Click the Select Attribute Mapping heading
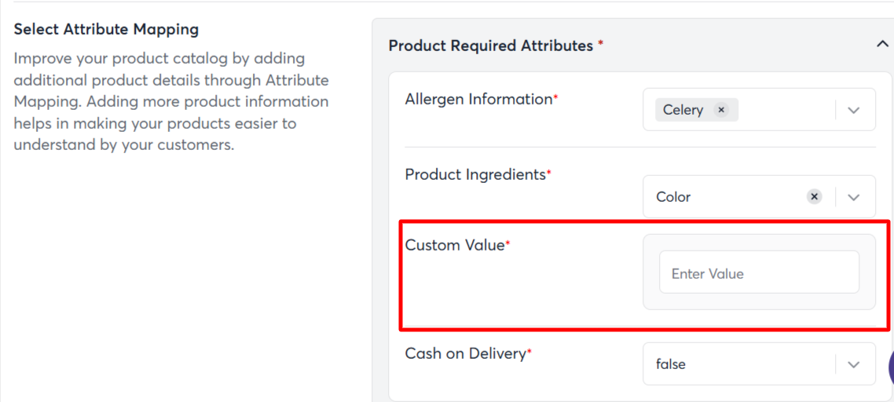This screenshot has width=894, height=402. tap(106, 29)
